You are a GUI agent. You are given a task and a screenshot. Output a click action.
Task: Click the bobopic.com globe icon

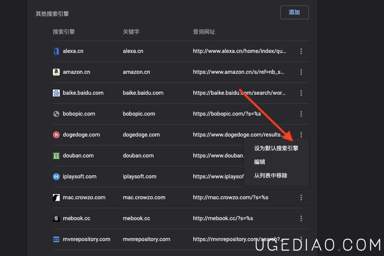(56, 114)
